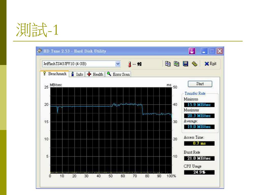Minimize the HD Tune window
This screenshot has height=195, width=260.
(x=204, y=51)
